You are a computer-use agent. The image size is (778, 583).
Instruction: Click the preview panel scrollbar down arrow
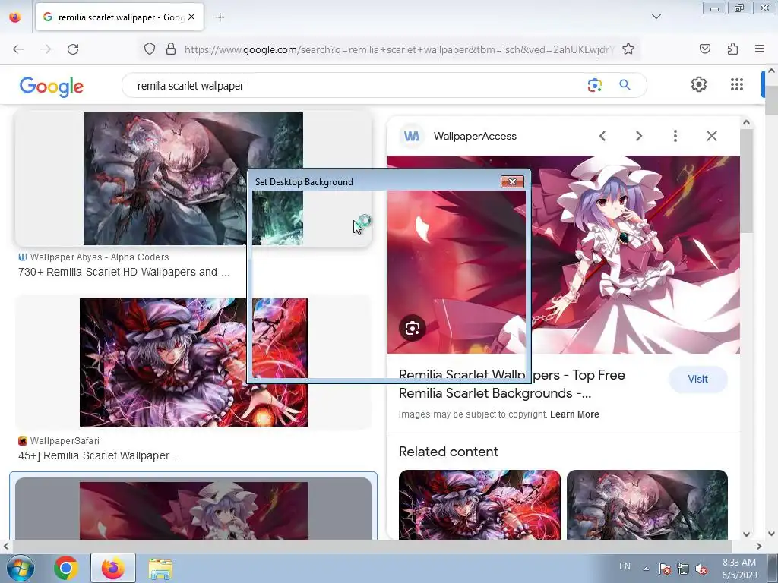tap(746, 534)
